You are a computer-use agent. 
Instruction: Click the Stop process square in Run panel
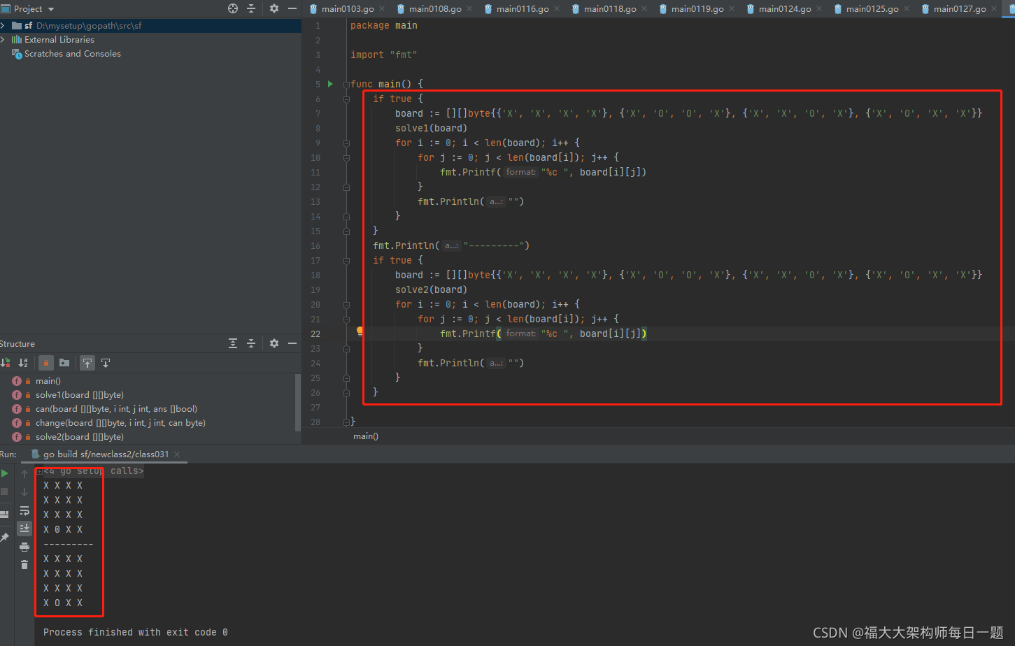tap(5, 491)
